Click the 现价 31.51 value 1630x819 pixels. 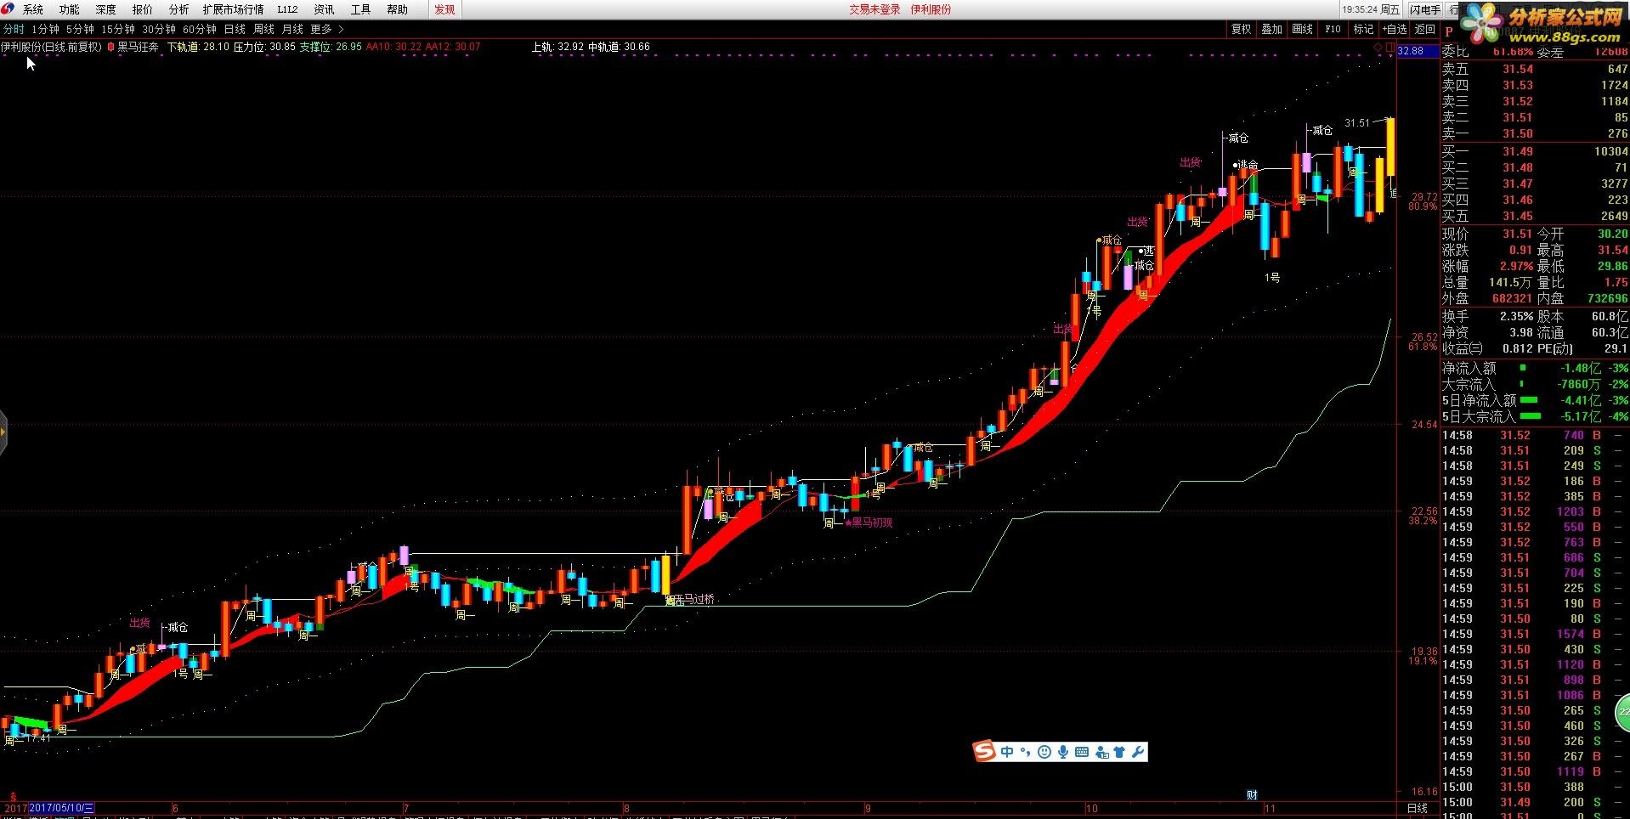point(1517,234)
